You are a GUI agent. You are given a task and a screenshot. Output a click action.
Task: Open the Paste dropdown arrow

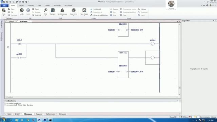[4, 15]
